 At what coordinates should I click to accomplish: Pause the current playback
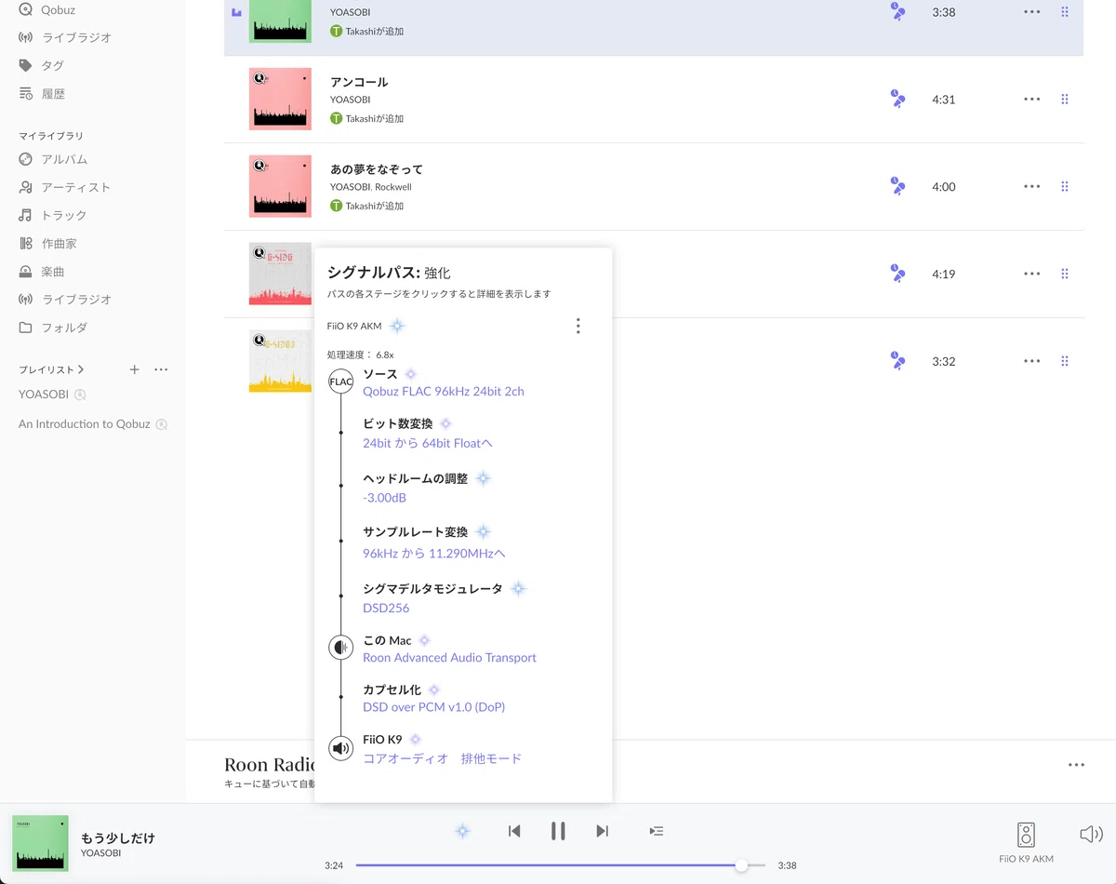pos(558,831)
